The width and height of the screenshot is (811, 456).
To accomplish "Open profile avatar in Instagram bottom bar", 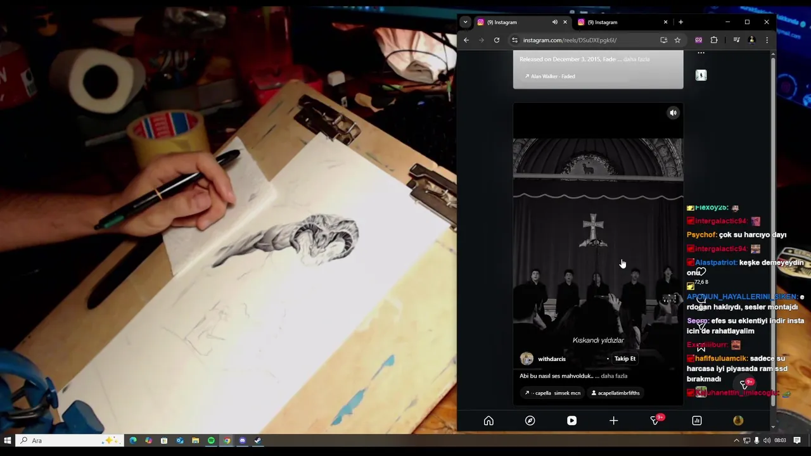I will click(738, 421).
